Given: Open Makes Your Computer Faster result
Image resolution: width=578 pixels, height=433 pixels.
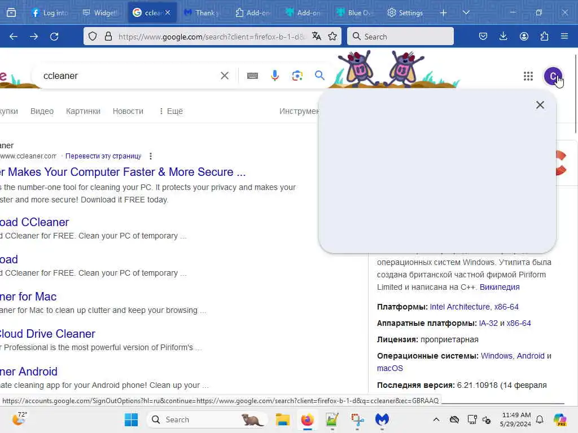Looking at the screenshot, I should click(122, 172).
